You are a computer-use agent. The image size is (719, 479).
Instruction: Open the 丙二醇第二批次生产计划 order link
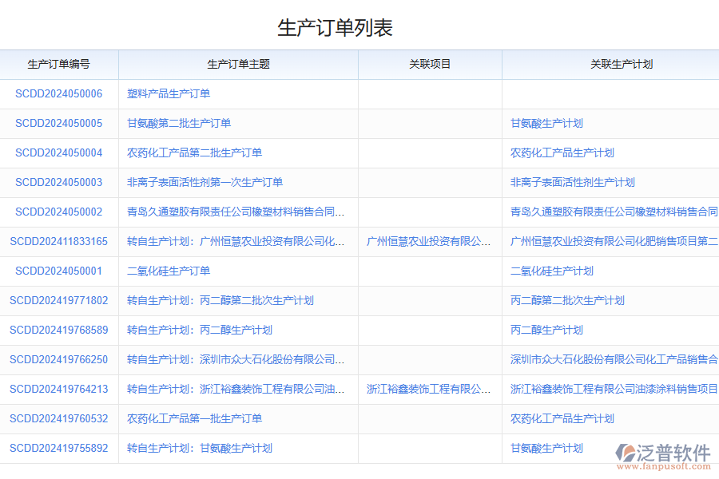tap(220, 300)
